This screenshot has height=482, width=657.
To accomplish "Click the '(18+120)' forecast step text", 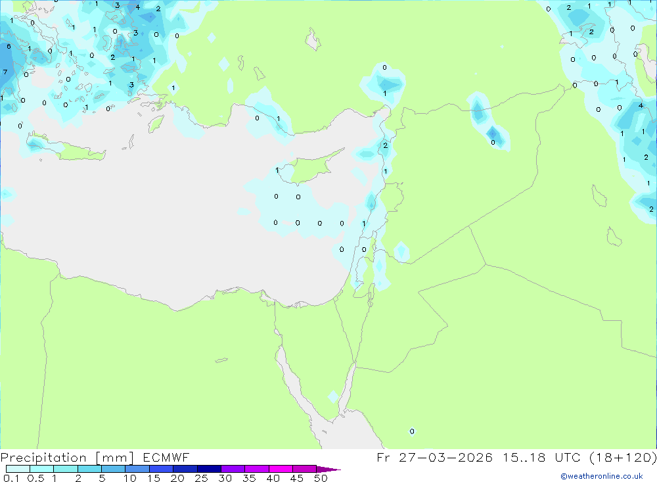I will 623,458.
